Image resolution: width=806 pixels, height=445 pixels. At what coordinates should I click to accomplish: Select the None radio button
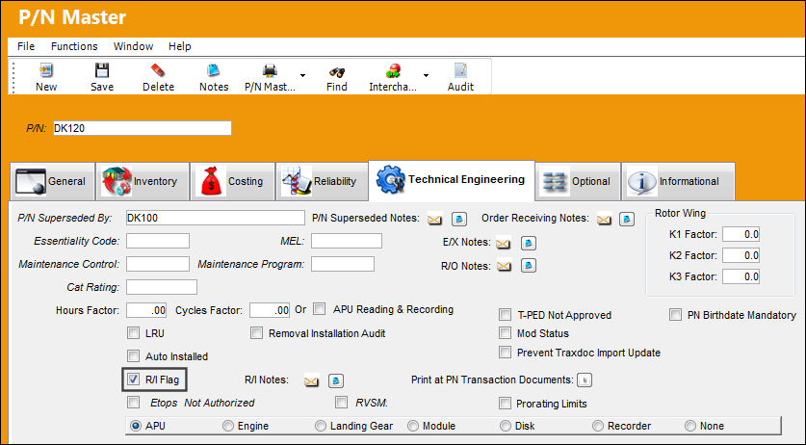point(689,426)
